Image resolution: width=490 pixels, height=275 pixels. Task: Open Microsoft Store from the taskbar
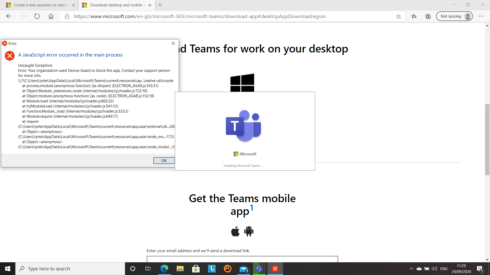[196, 269]
